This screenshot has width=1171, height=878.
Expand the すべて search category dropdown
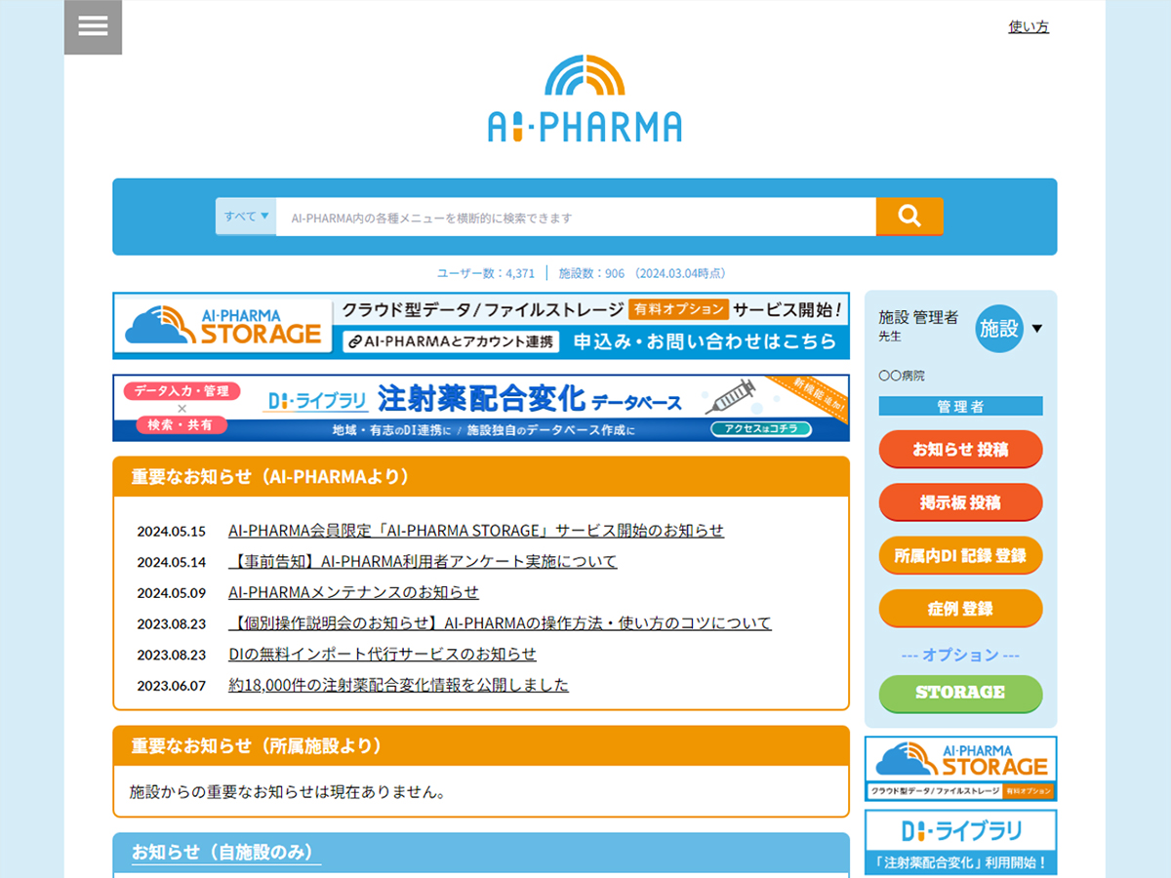(246, 217)
